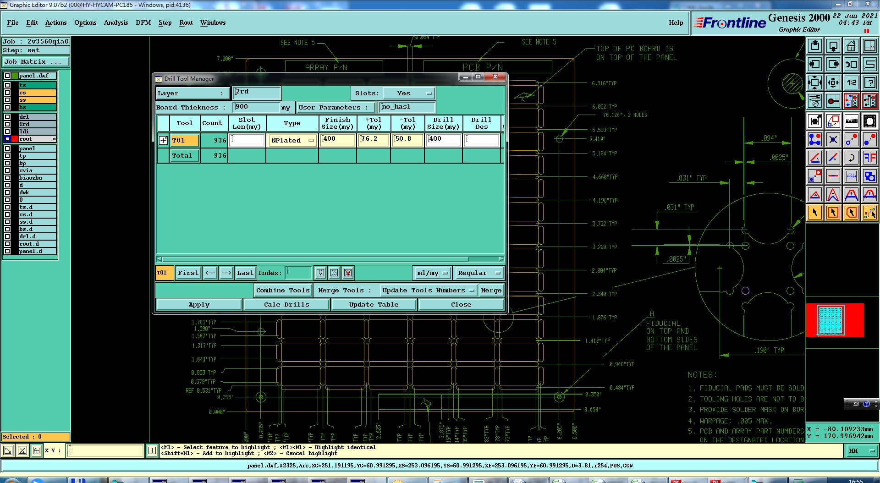
Task: Click the zoom-in expand arrows icon
Action: pos(815,82)
